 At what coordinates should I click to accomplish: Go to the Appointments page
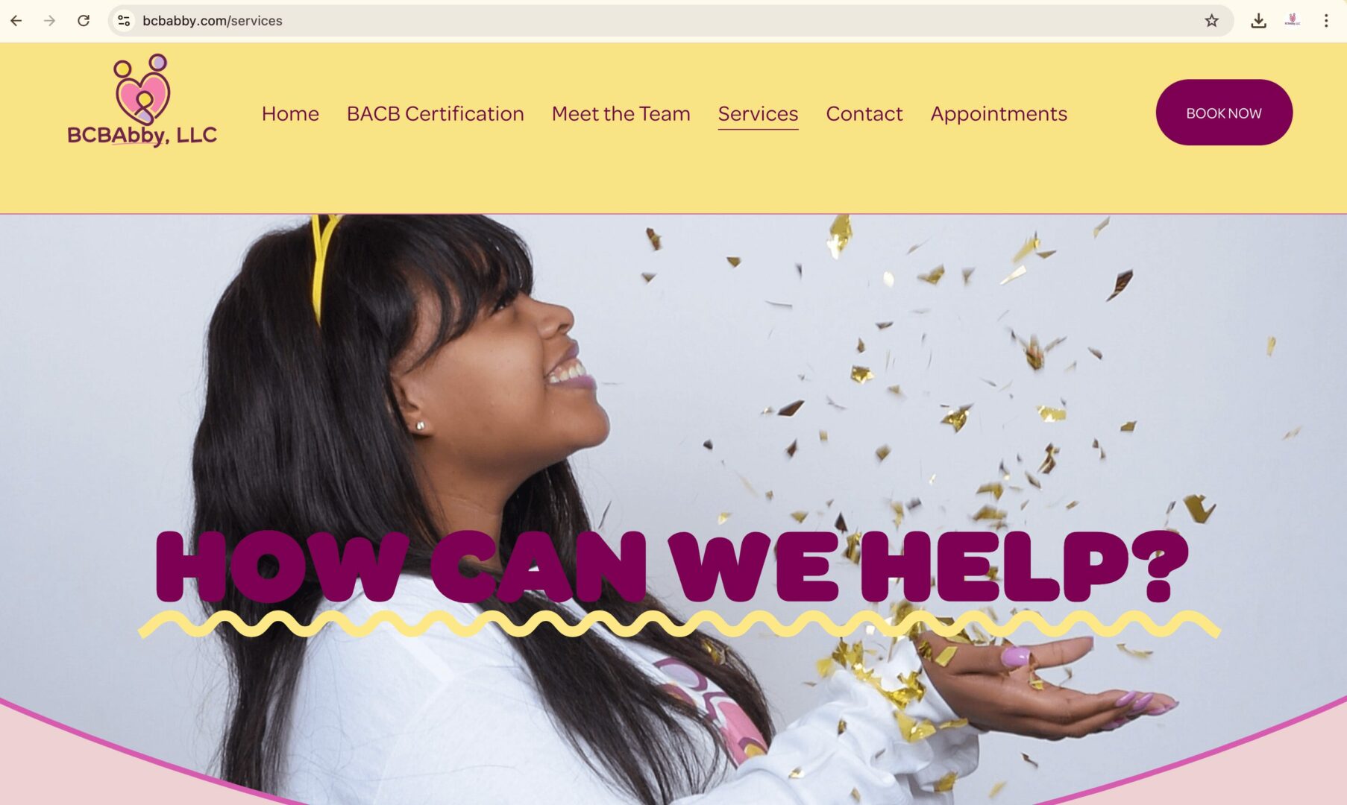pyautogui.click(x=999, y=114)
